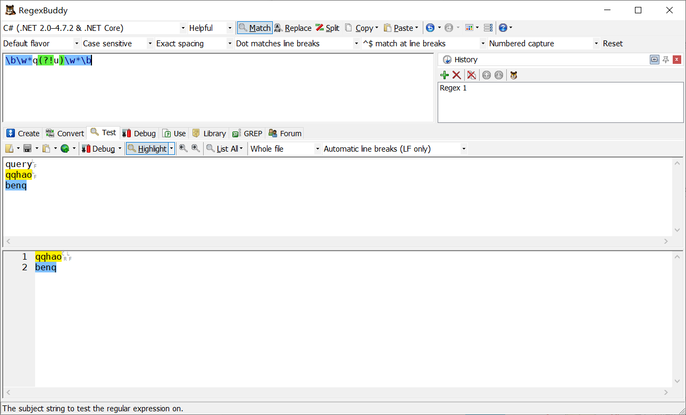Click the preferences list icon beside the help button
This screenshot has width=686, height=415.
[488, 28]
